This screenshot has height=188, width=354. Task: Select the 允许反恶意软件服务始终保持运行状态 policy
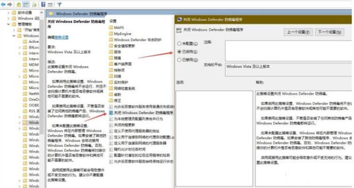point(141,161)
